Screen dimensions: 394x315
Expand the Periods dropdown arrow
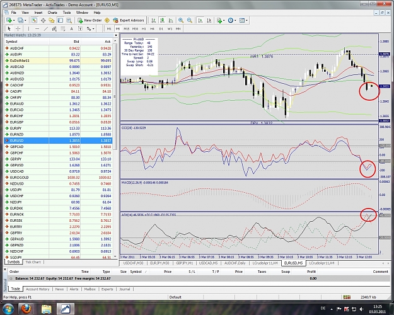[235, 20]
